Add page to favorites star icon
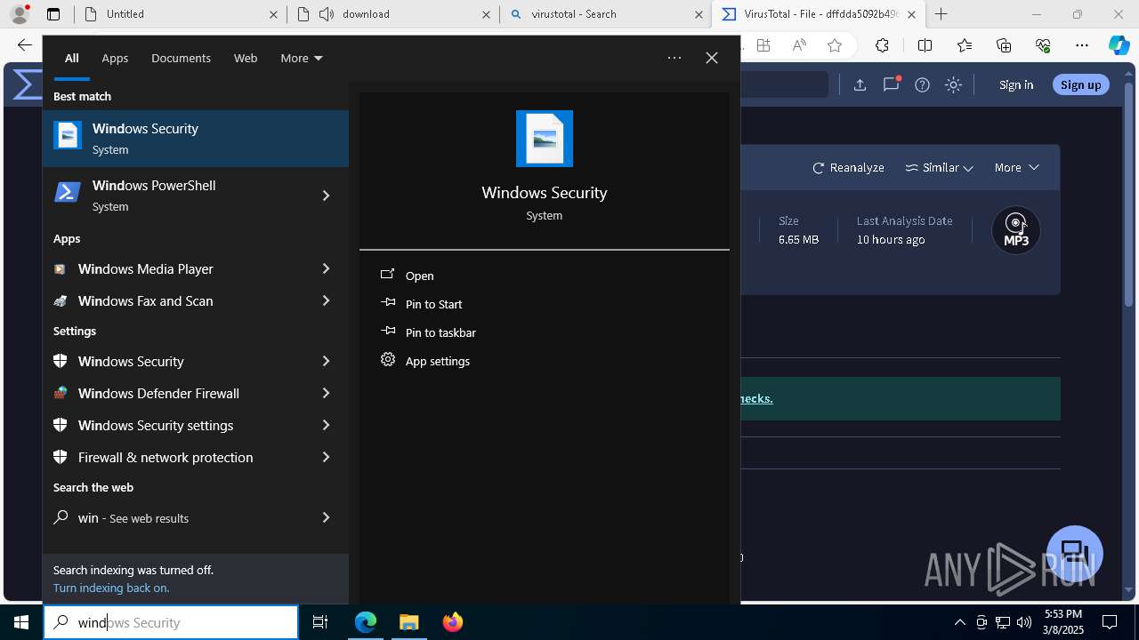Screen dimensions: 1139x640 click(834, 45)
